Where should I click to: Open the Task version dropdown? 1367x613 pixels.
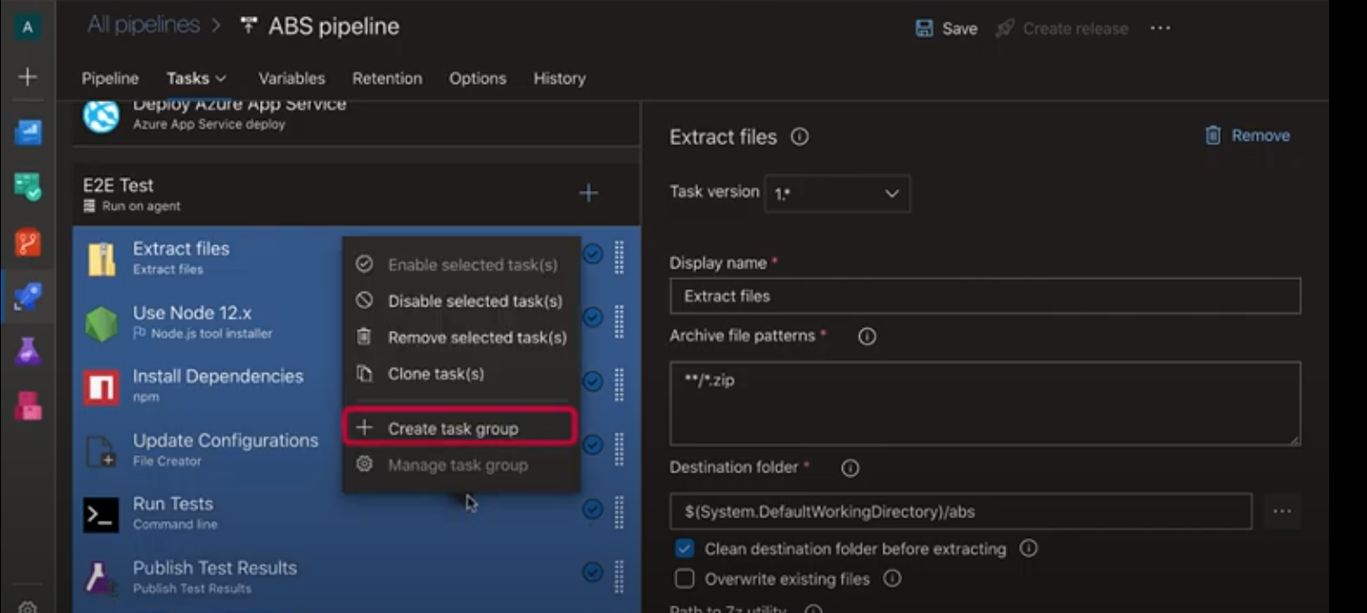click(836, 194)
